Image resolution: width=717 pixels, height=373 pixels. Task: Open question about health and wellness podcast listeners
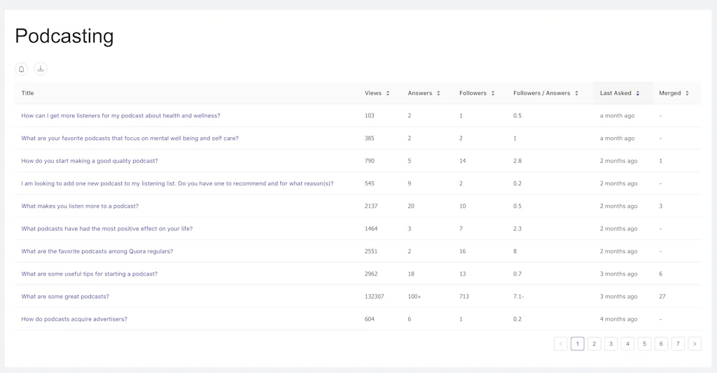tap(120, 115)
